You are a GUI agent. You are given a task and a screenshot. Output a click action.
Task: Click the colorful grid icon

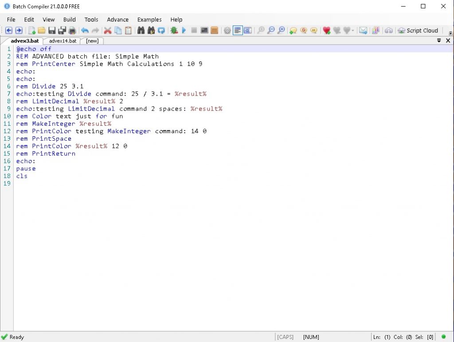pos(376,31)
